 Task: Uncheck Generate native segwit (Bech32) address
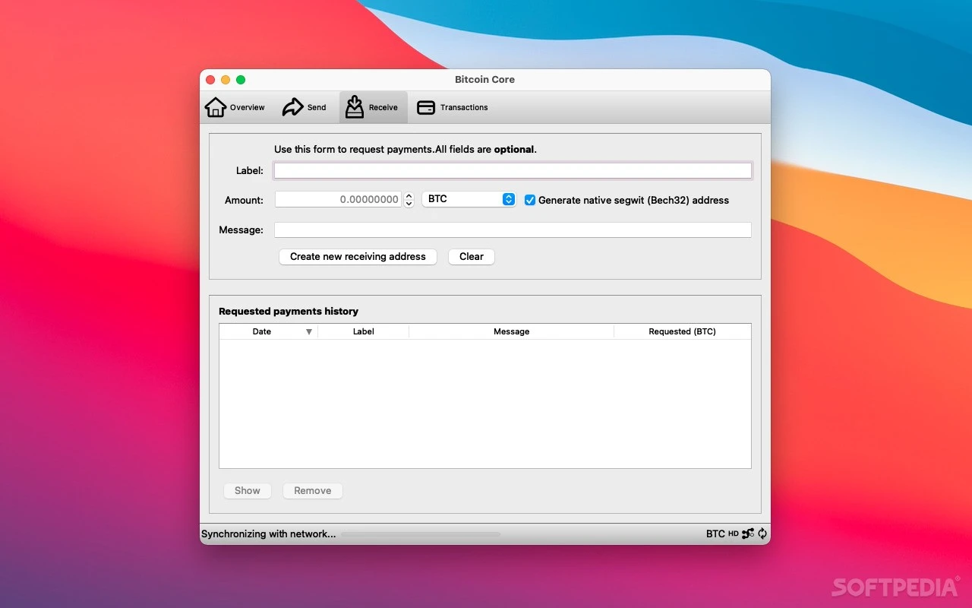click(530, 200)
